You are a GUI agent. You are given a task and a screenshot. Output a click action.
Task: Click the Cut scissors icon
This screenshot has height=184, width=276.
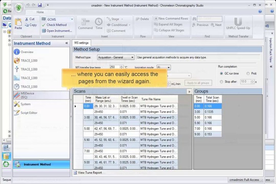tap(27, 19)
